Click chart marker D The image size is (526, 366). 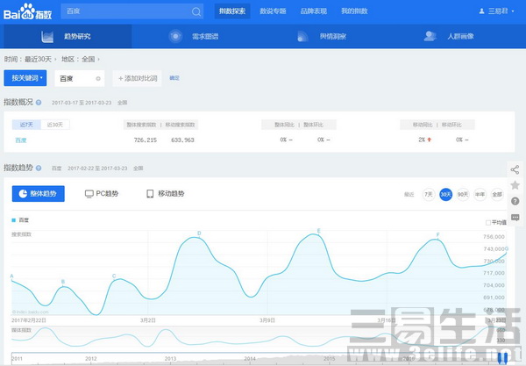pos(199,233)
